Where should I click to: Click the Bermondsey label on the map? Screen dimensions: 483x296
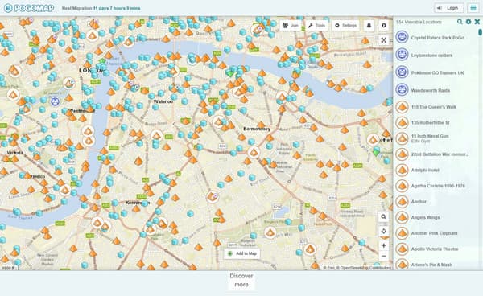(x=257, y=129)
